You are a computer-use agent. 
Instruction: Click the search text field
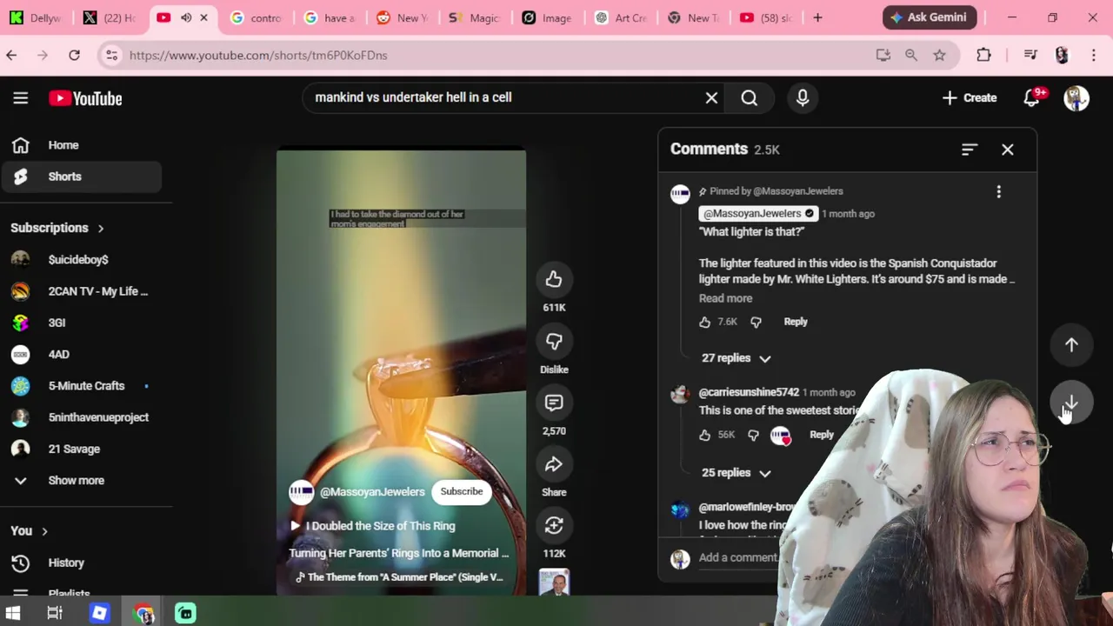[504, 97]
